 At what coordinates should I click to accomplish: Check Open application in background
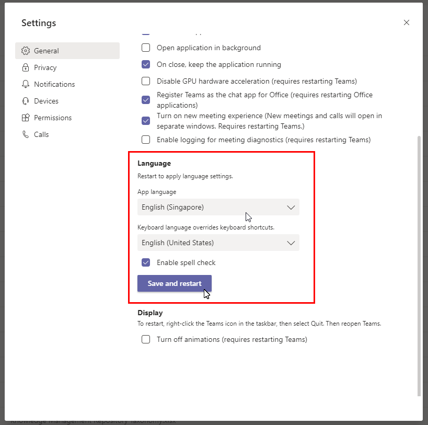(146, 48)
